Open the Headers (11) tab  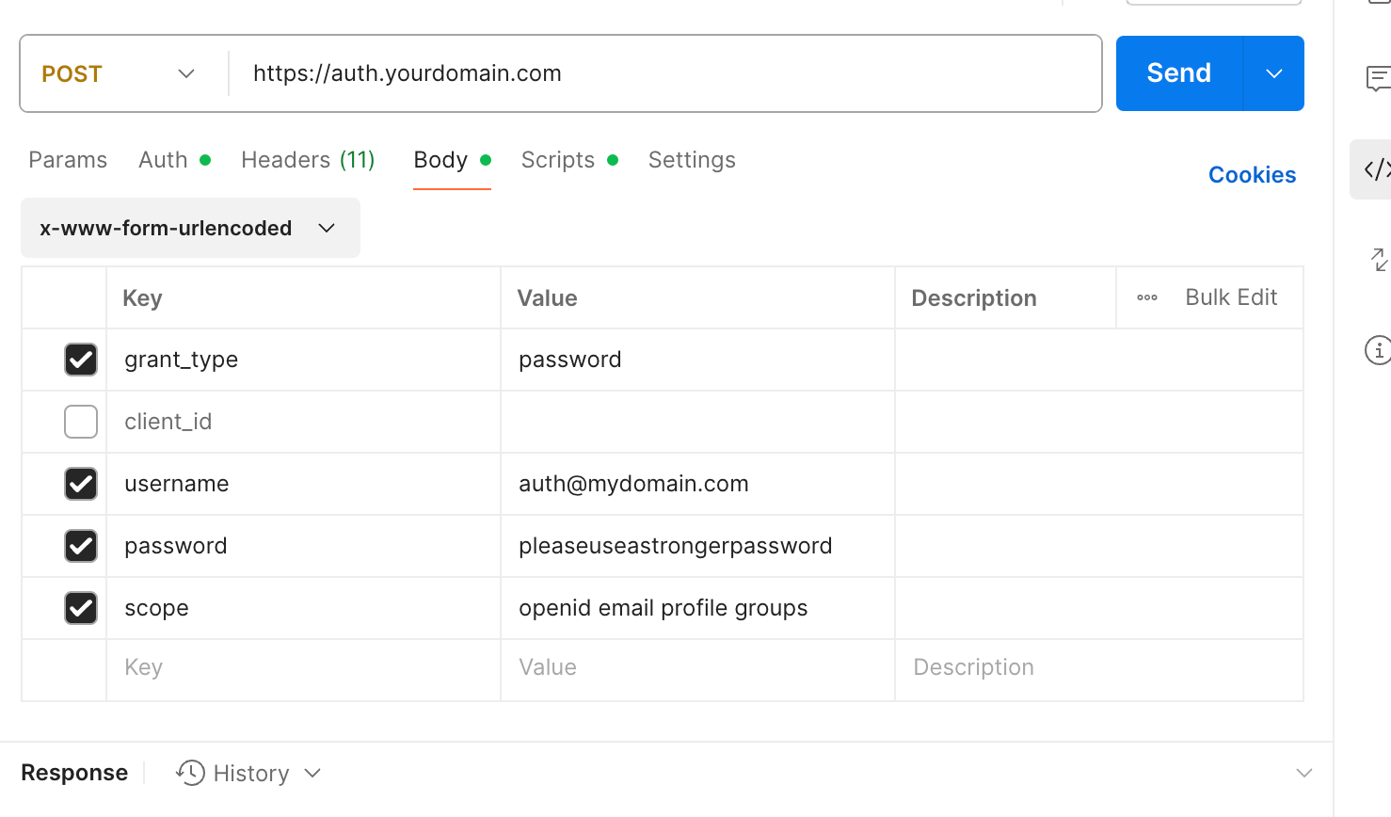click(308, 160)
